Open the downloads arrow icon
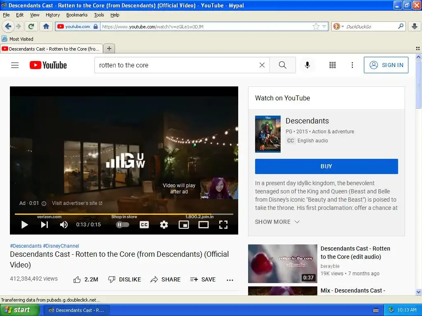This screenshot has height=316, width=422. coord(415,26)
